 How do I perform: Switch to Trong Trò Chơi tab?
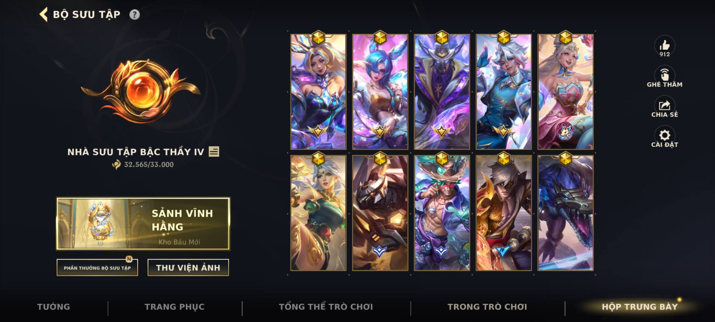[x=487, y=307]
